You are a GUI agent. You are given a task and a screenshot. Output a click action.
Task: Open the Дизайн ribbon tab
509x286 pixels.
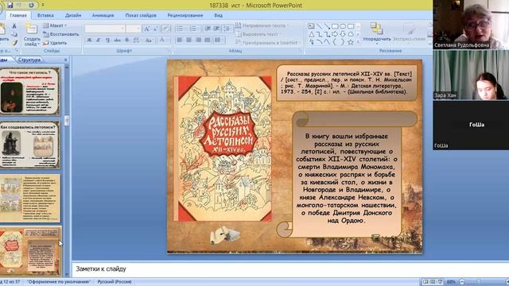(x=73, y=15)
